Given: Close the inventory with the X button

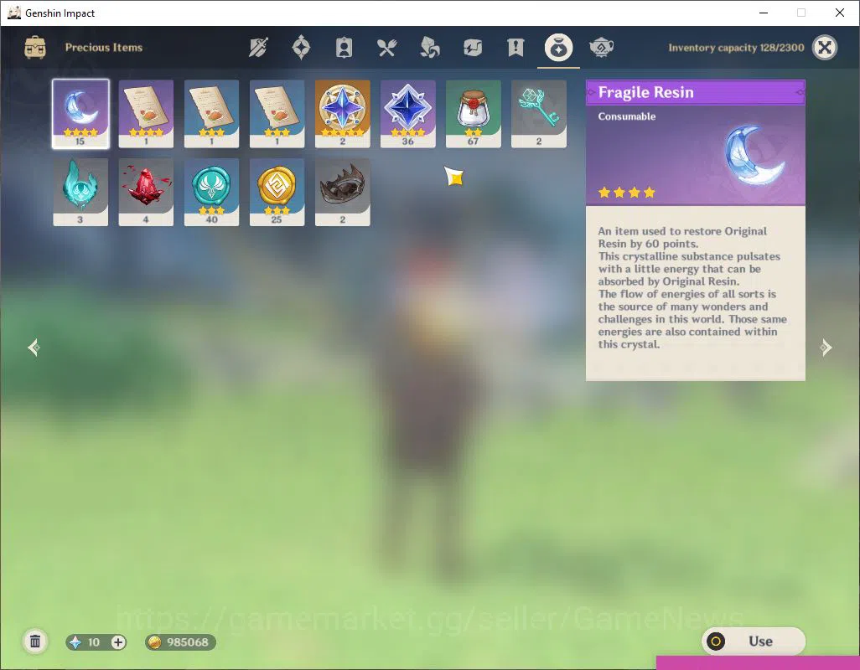Looking at the screenshot, I should click(x=824, y=48).
